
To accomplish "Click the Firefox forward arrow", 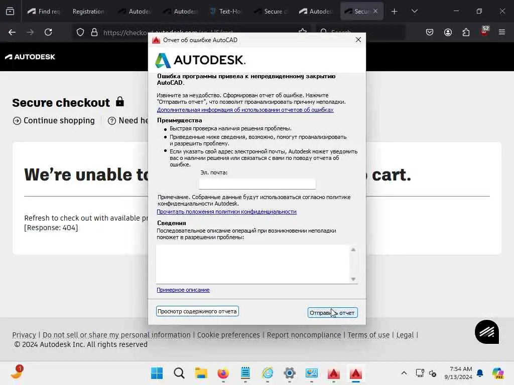I will coord(30,32).
